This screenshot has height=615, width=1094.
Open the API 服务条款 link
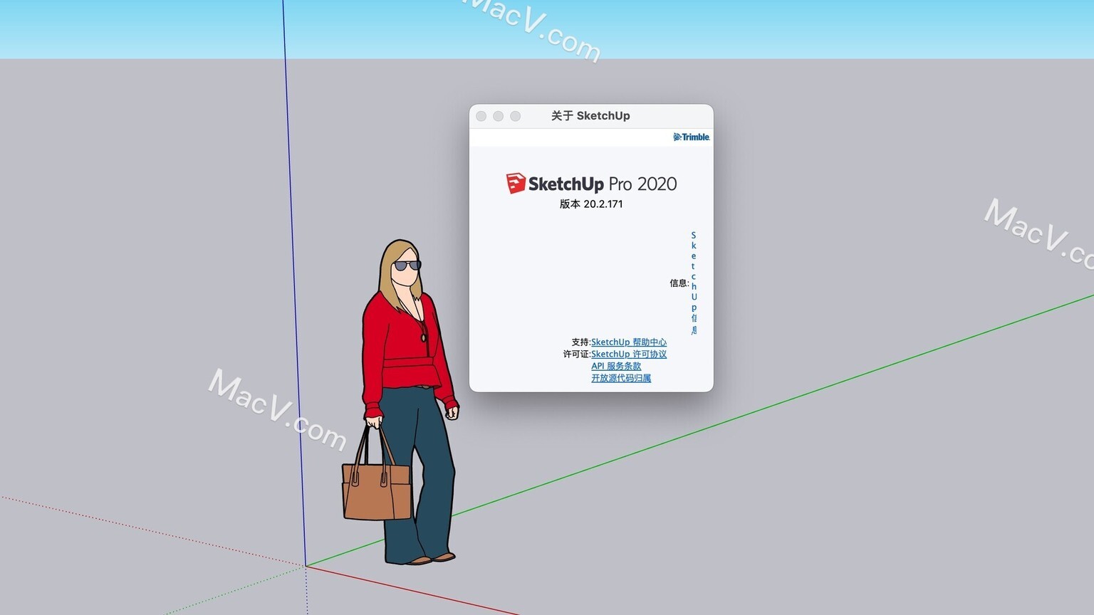point(616,366)
